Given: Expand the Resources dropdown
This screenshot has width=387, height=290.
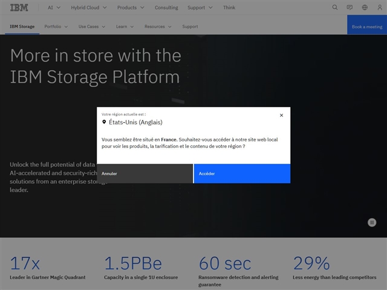Looking at the screenshot, I should pyautogui.click(x=158, y=27).
